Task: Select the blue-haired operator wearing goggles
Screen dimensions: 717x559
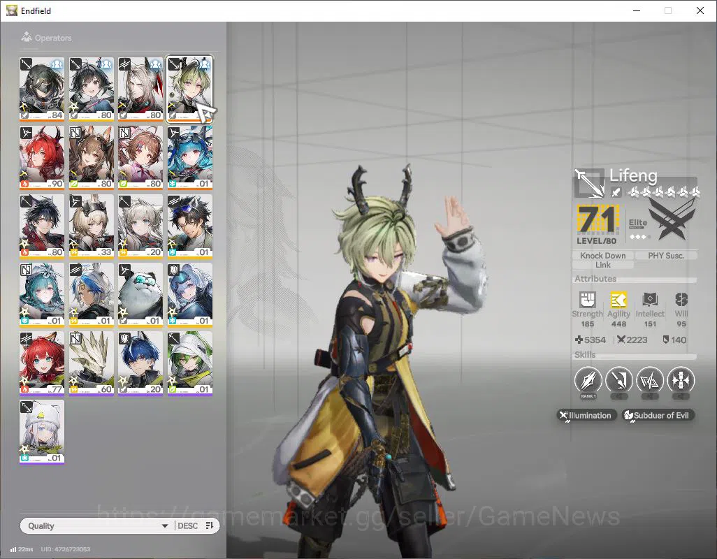Action: (190, 157)
